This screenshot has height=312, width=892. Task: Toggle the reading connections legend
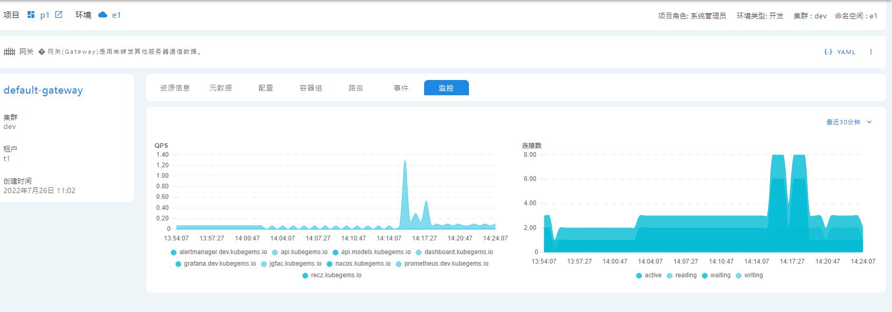click(682, 275)
